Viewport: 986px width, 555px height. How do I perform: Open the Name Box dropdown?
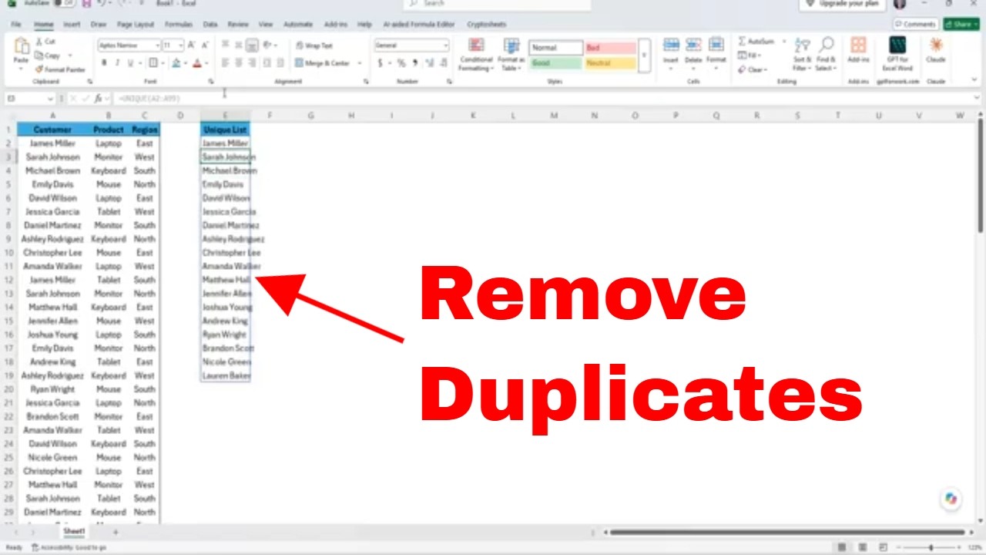pos(51,99)
